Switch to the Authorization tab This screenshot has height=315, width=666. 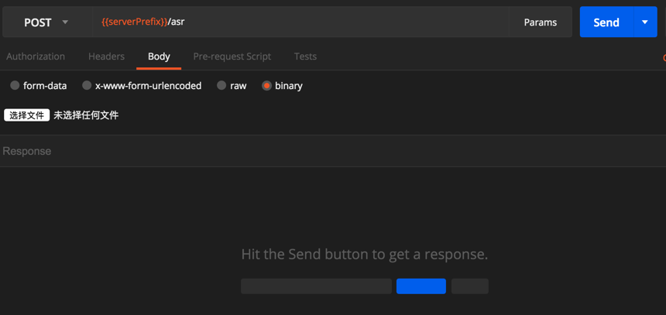click(36, 56)
